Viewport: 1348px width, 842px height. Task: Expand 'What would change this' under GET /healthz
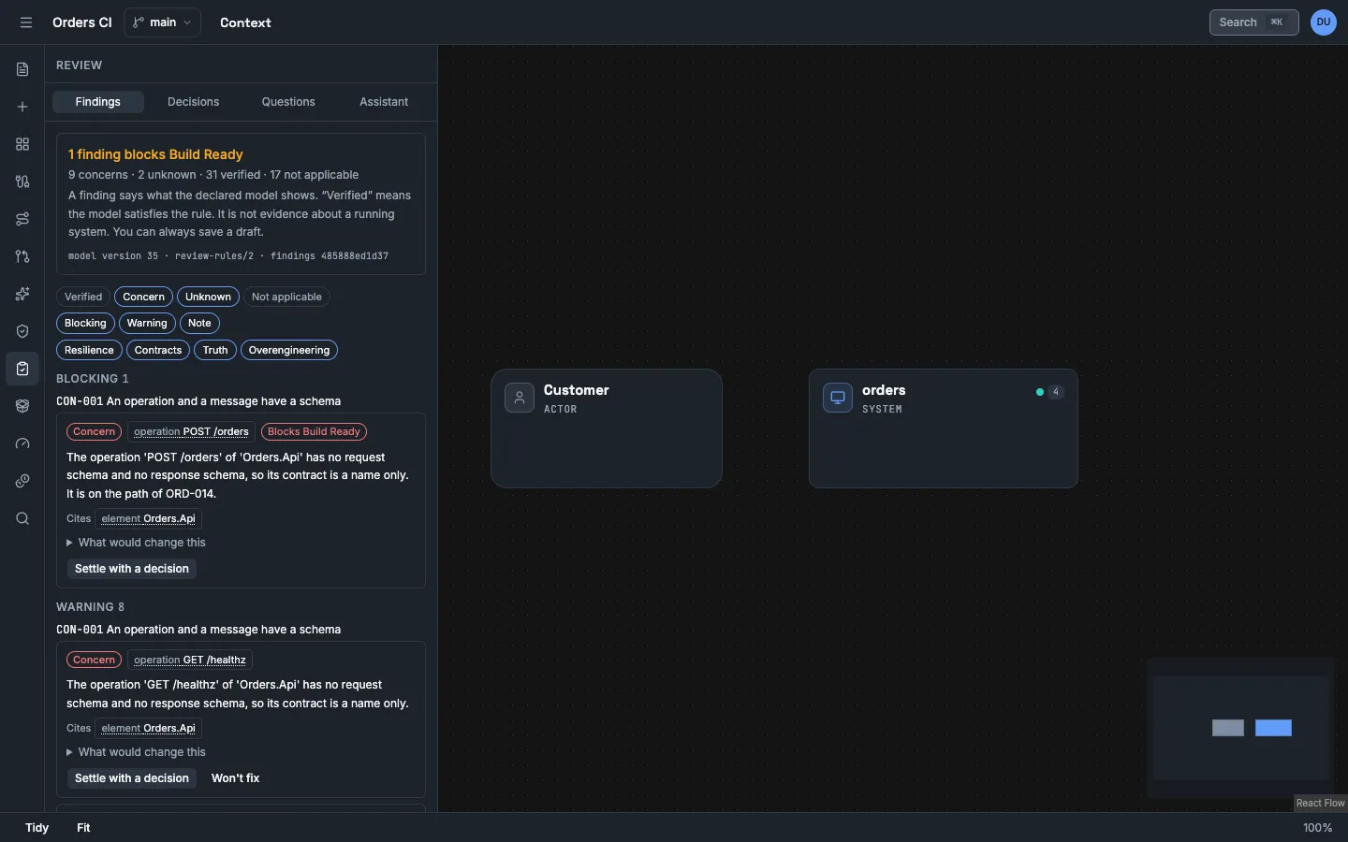point(136,752)
